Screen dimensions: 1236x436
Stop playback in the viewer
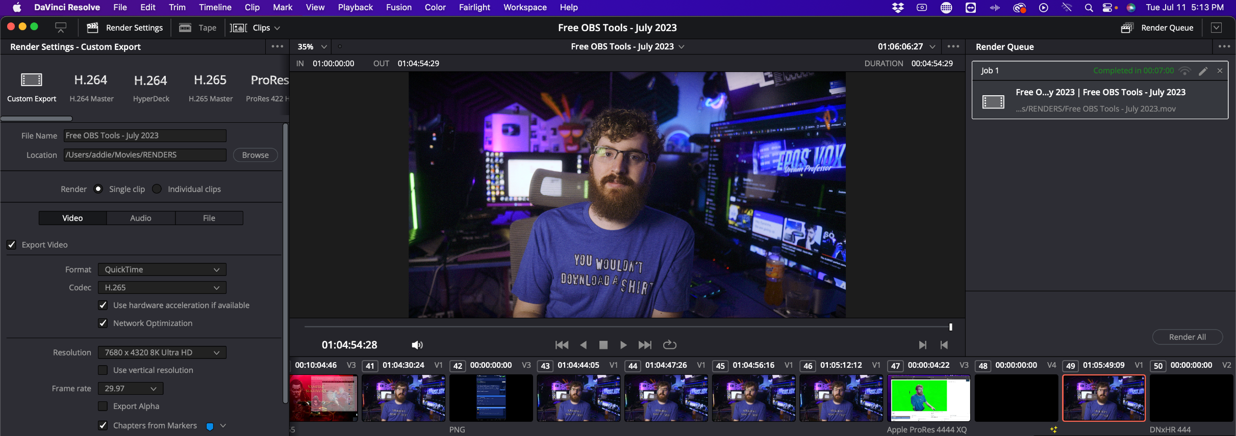click(x=603, y=345)
